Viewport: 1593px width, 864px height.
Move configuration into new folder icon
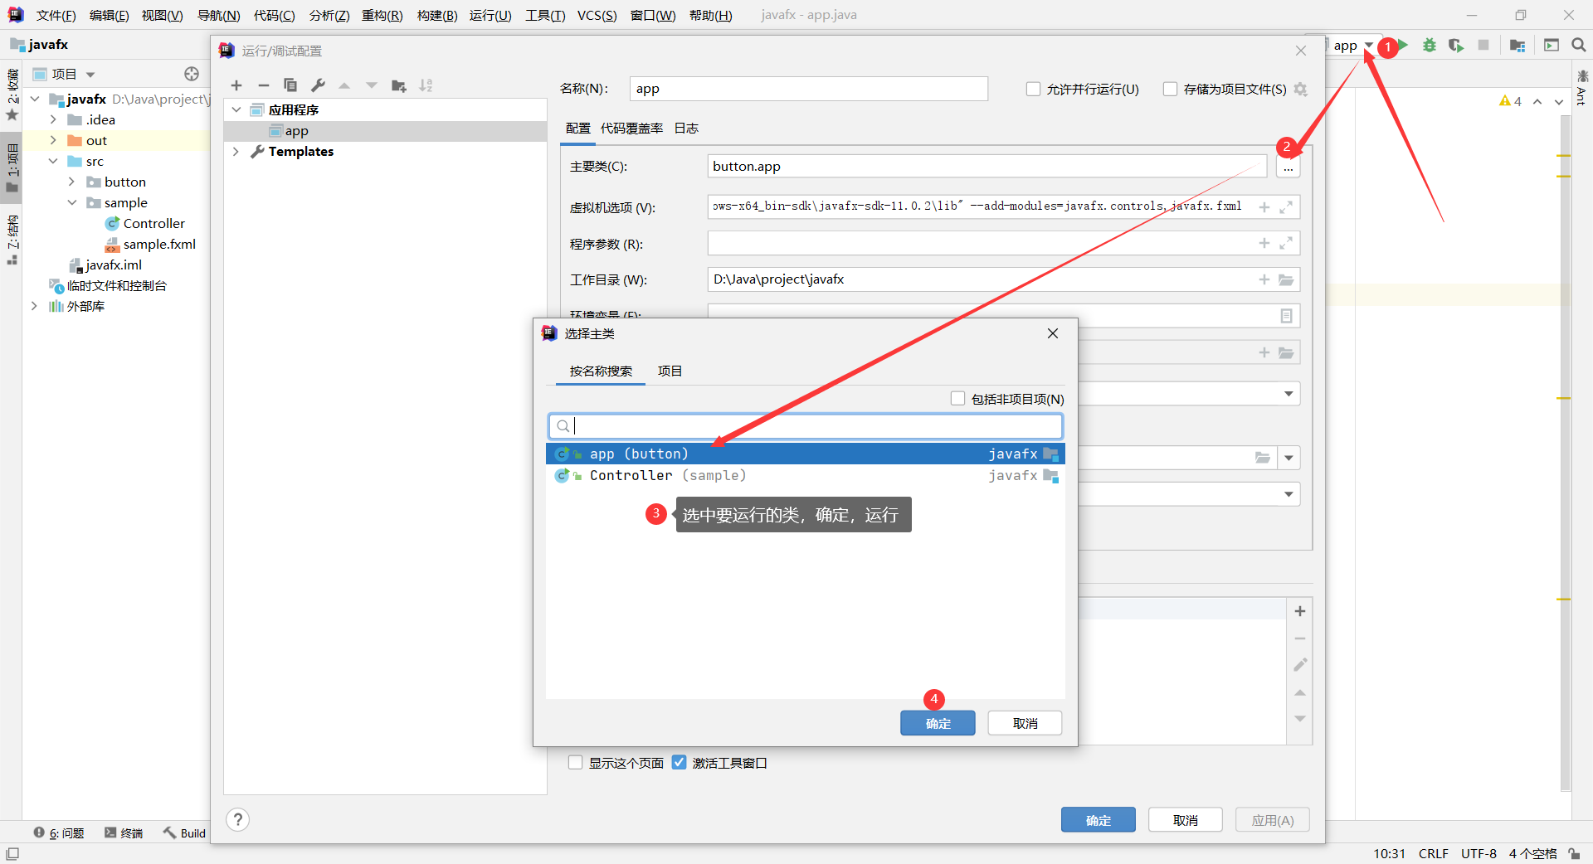click(399, 85)
